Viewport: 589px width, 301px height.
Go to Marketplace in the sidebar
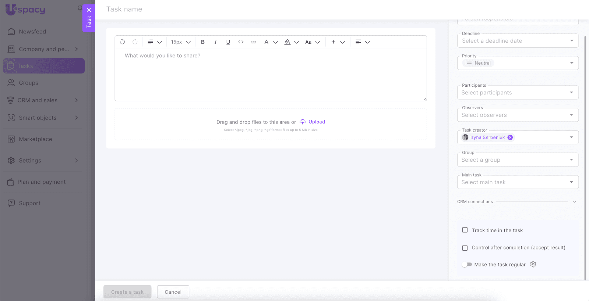point(35,139)
